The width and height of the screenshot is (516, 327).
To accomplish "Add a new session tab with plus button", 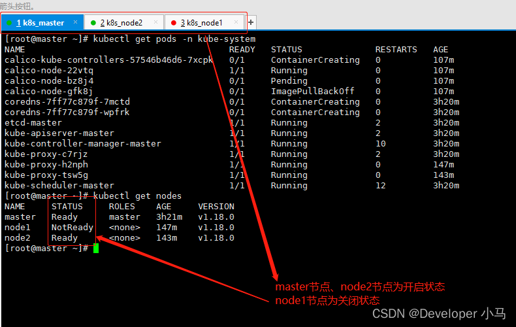I will coord(251,22).
